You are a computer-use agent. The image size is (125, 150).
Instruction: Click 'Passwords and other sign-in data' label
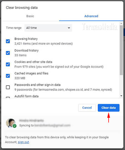[x=37, y=85]
